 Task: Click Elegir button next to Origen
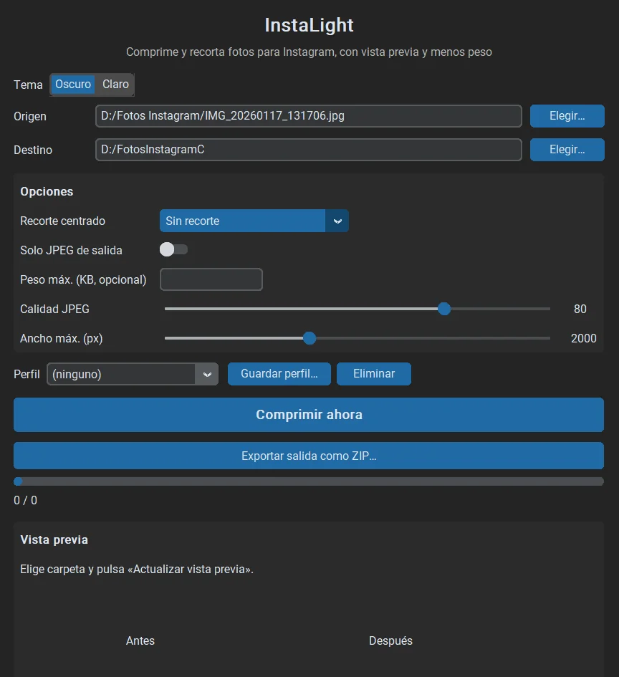tap(567, 116)
